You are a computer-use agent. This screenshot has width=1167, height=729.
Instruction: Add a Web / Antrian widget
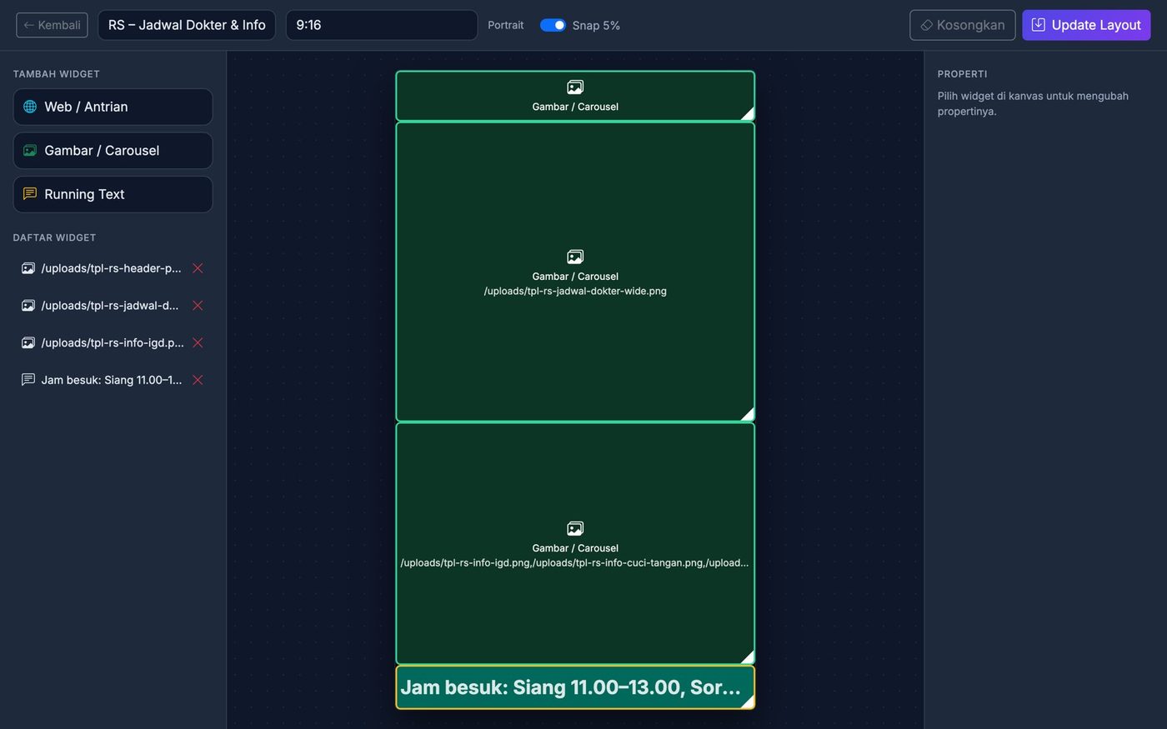tap(113, 107)
